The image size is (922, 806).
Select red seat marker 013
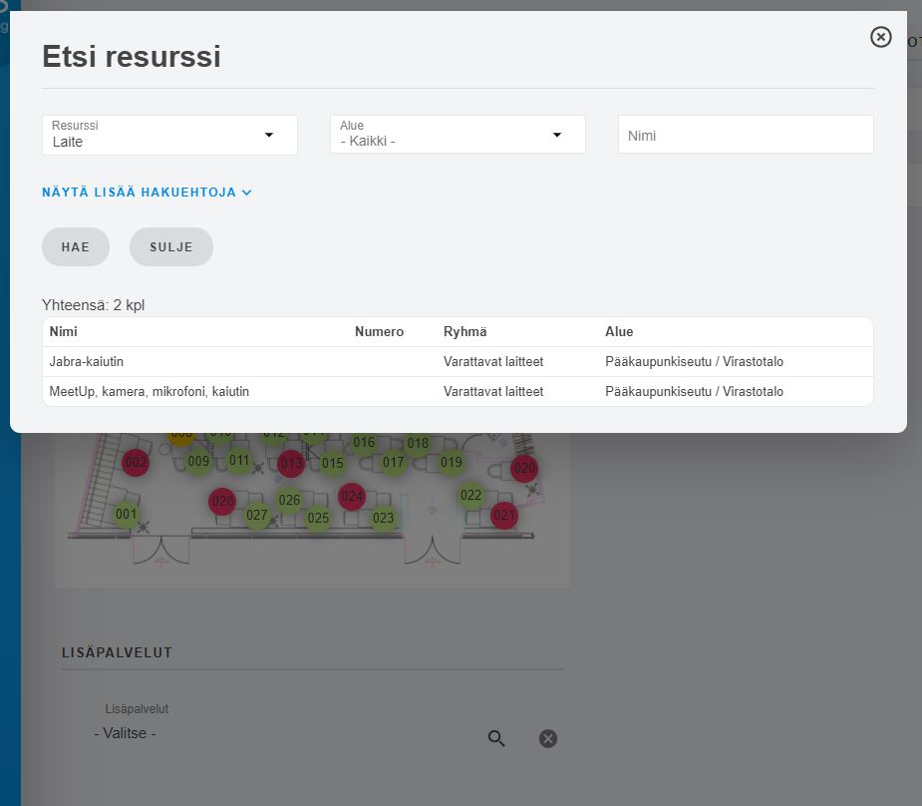[x=291, y=464]
